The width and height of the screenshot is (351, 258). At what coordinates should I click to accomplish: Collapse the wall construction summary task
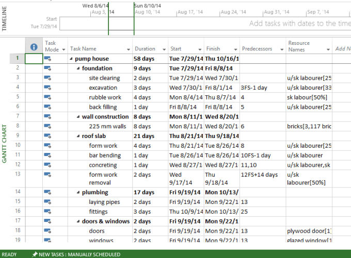pos(78,116)
